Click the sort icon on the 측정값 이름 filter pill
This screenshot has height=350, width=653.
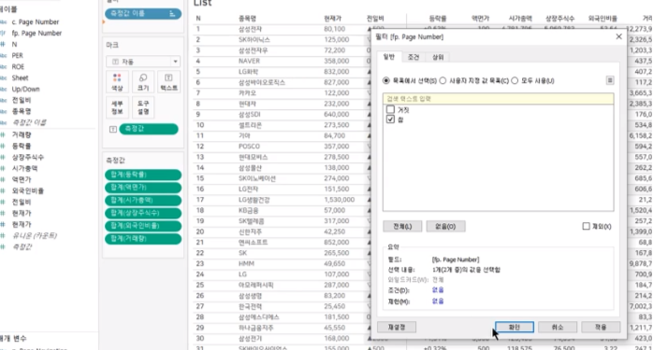[172, 14]
